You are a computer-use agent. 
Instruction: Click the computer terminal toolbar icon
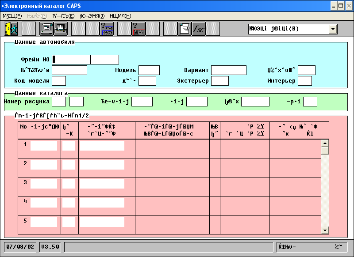tap(46, 29)
